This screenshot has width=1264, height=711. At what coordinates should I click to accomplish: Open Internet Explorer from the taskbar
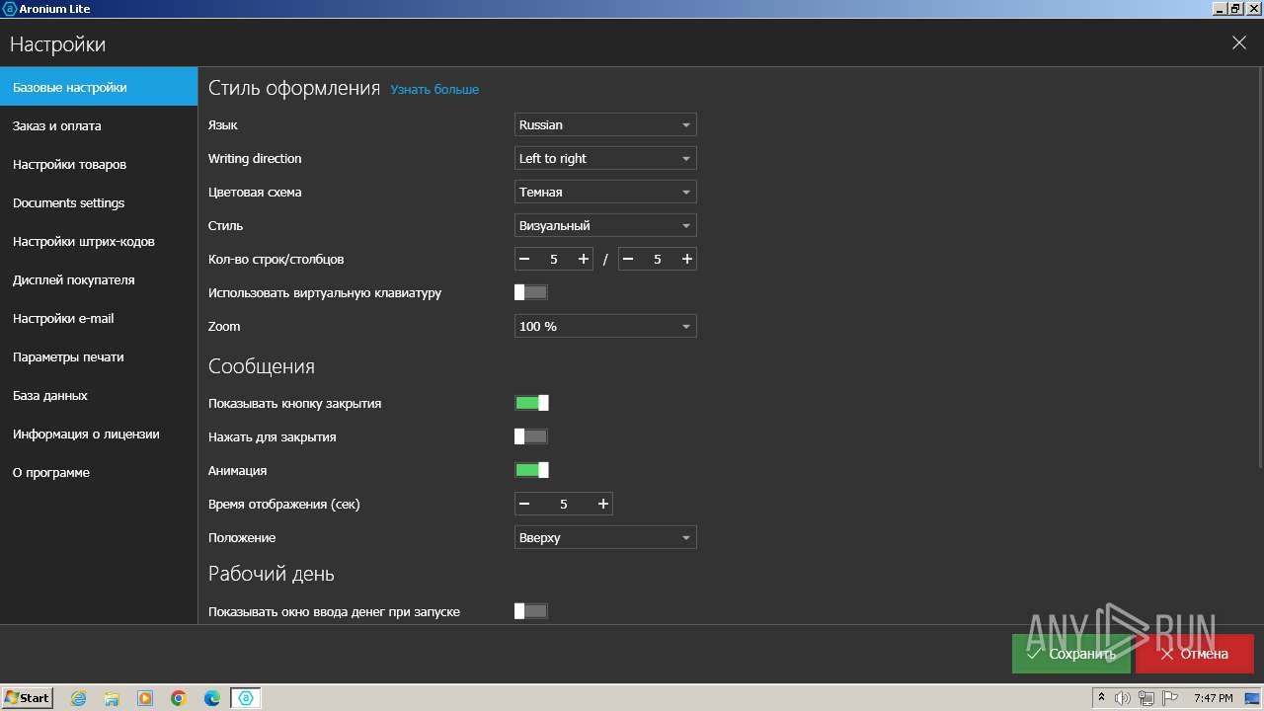click(79, 698)
